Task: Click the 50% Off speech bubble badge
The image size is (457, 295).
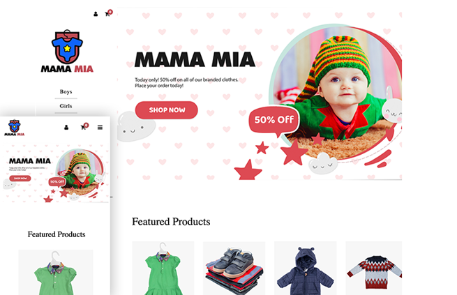Action: (274, 120)
